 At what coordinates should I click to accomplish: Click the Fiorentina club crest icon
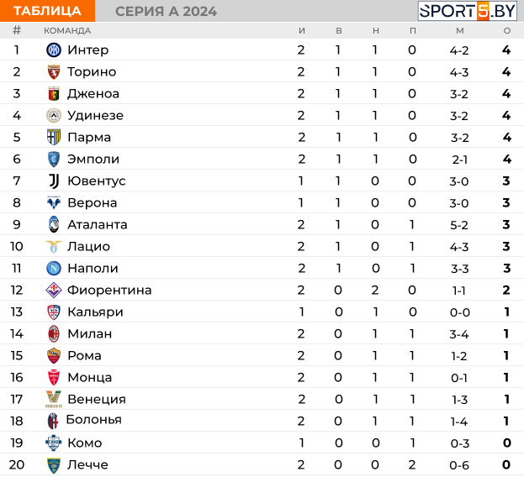[54, 291]
